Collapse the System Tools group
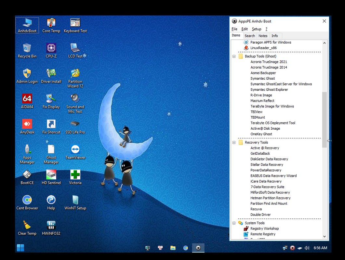Image resolution: width=345 pixels, height=260 pixels. (x=234, y=223)
